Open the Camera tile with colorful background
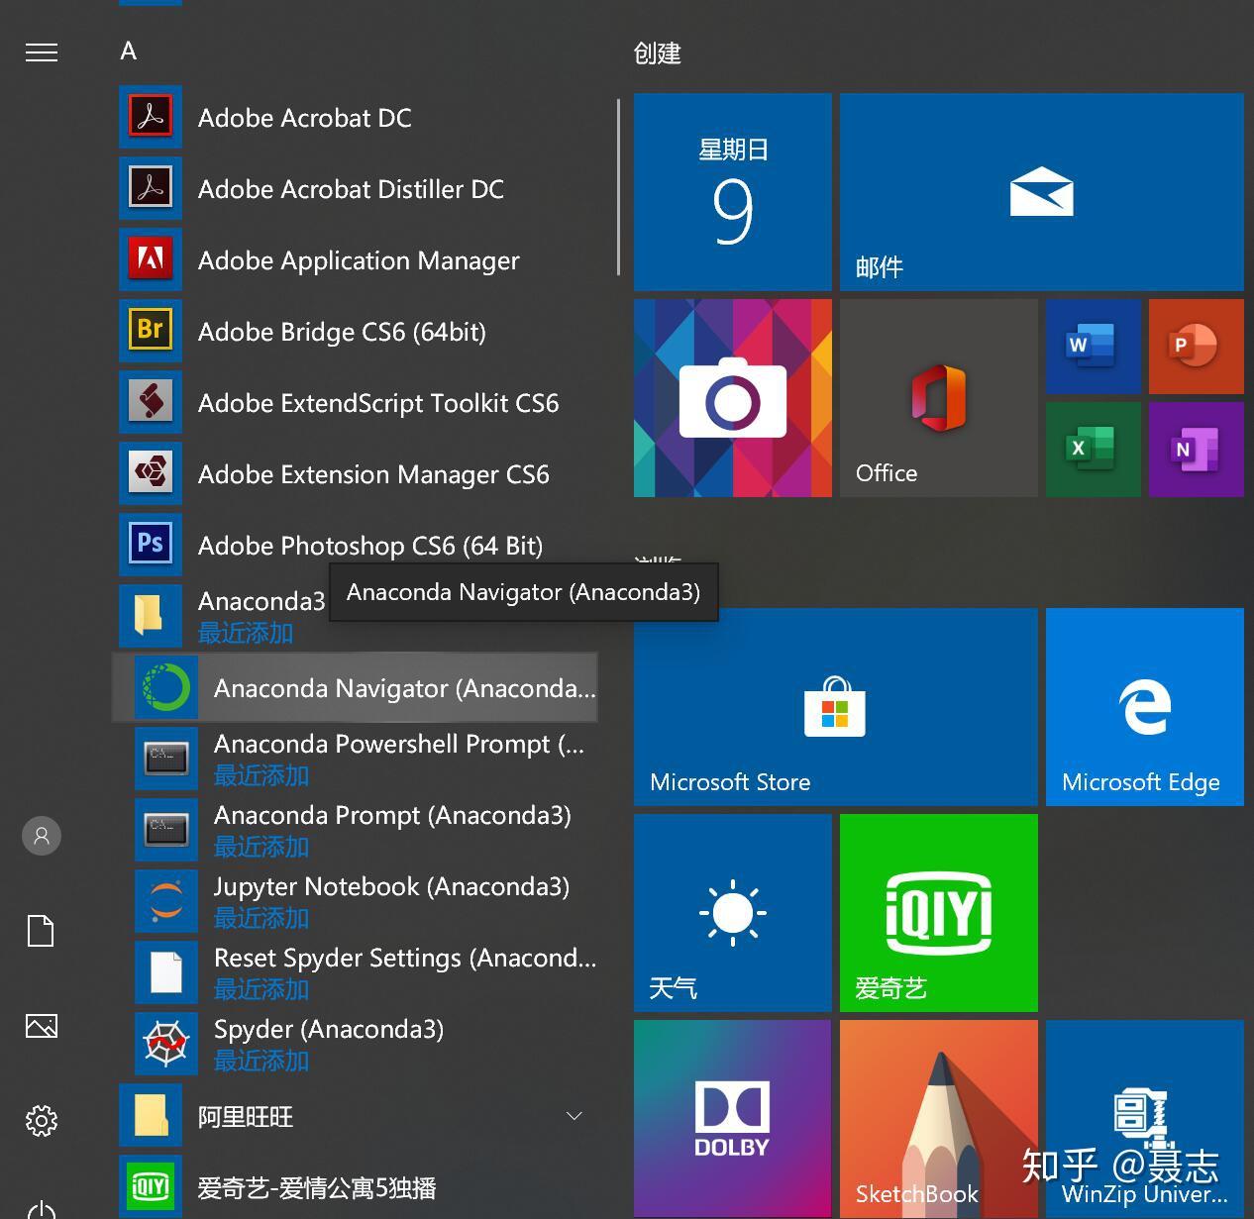 (733, 398)
